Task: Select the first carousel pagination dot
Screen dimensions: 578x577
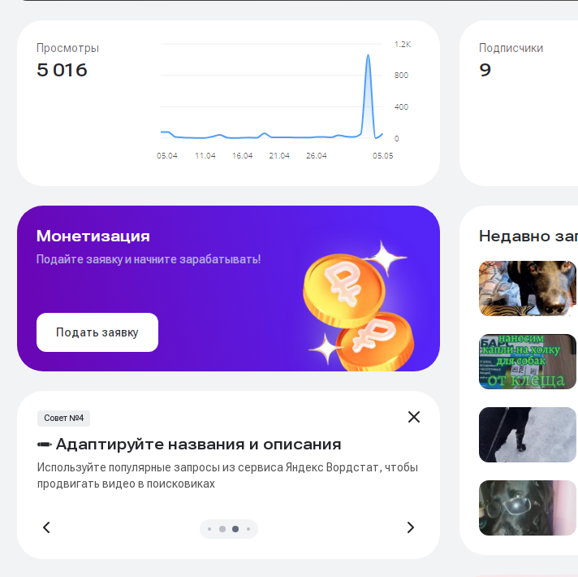Action: 209,529
